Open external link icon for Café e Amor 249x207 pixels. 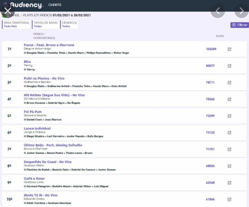point(229,183)
